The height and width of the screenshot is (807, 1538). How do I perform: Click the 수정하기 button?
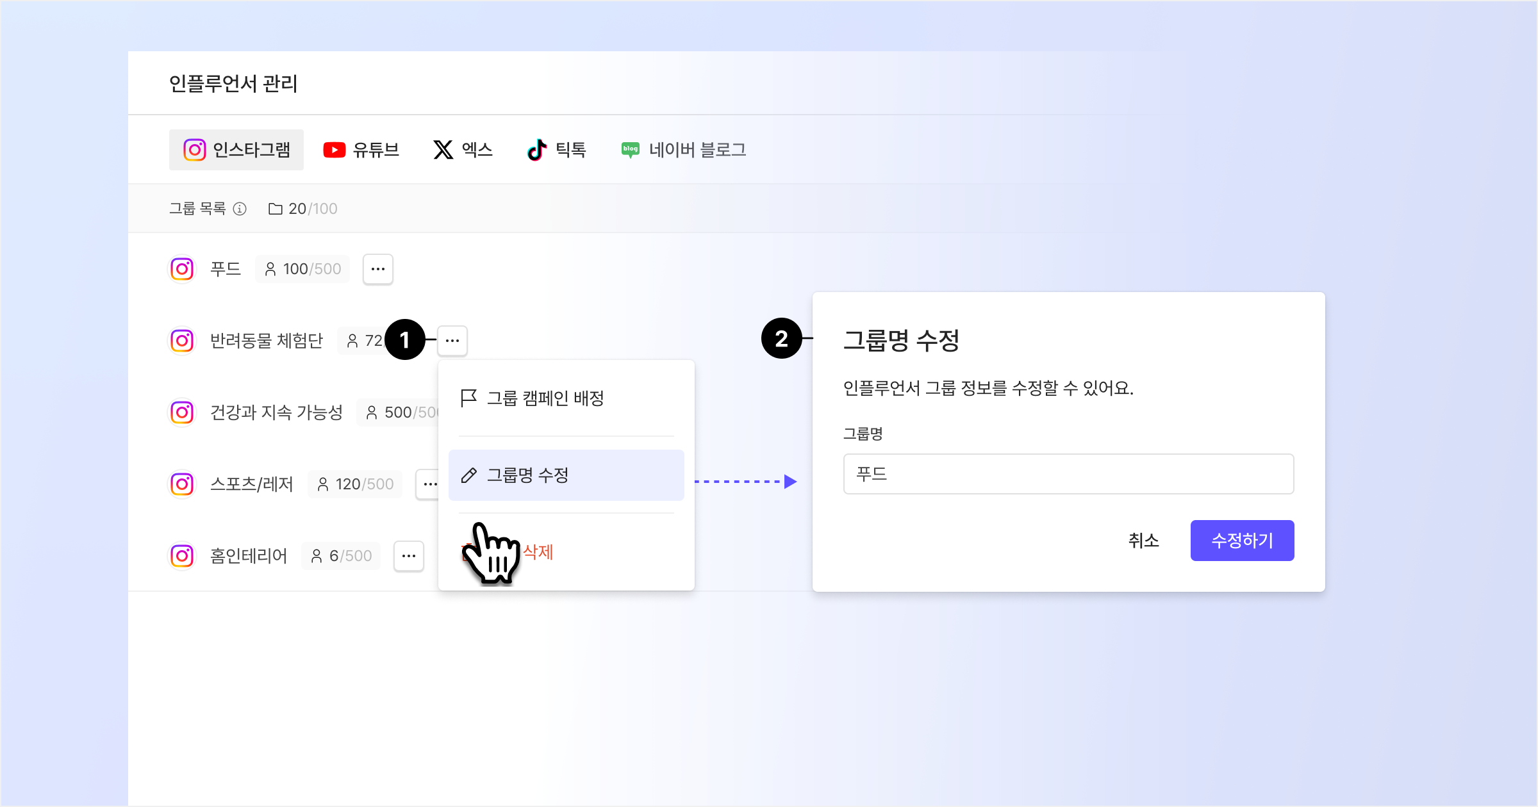coord(1242,541)
